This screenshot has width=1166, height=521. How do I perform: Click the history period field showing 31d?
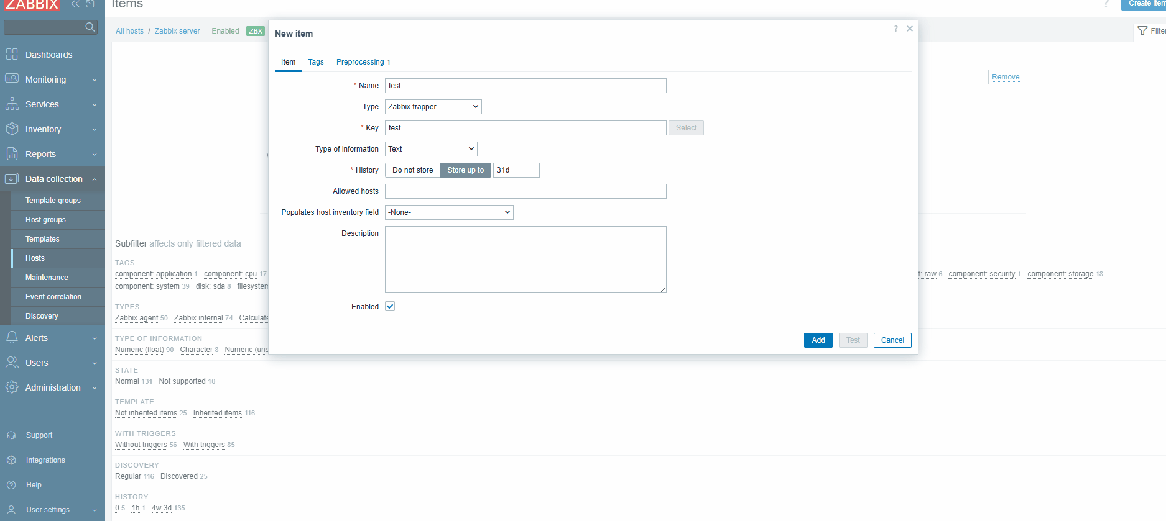pyautogui.click(x=516, y=170)
